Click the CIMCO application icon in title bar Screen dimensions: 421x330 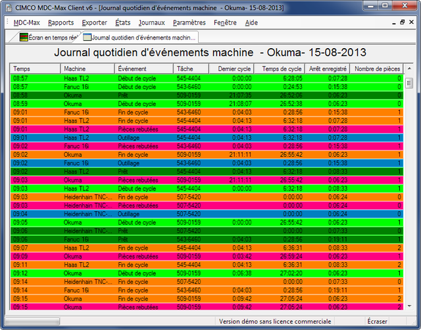point(9,8)
